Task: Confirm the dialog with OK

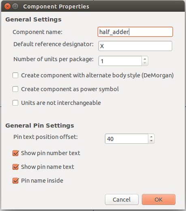Action: tap(158, 200)
